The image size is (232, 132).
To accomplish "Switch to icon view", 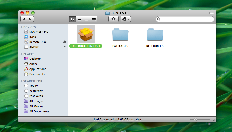I will point(73,19).
